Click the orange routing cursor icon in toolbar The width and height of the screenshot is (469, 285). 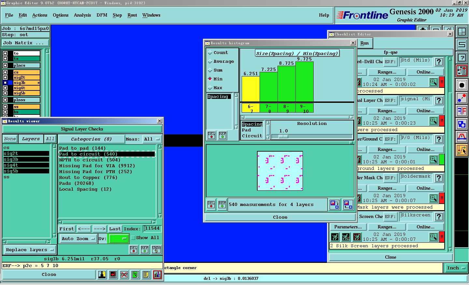(462, 150)
